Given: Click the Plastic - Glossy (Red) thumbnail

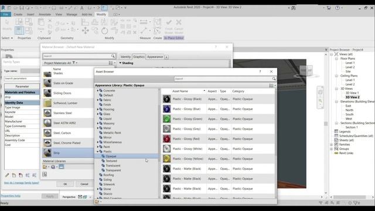Looking at the screenshot, I should 166,139.
